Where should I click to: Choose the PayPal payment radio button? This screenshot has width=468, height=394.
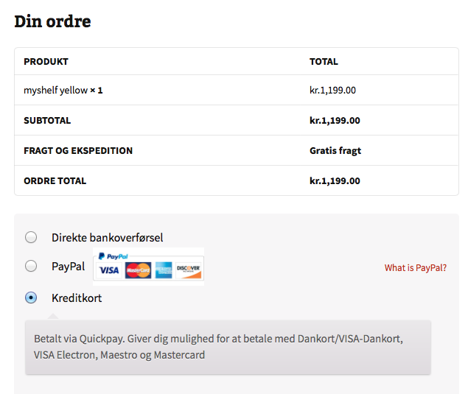click(x=31, y=266)
